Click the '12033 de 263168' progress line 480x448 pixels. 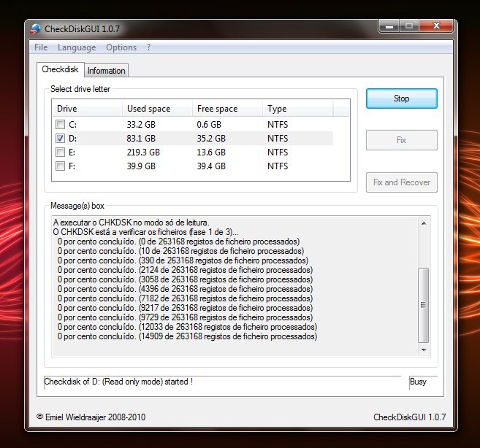[187, 327]
